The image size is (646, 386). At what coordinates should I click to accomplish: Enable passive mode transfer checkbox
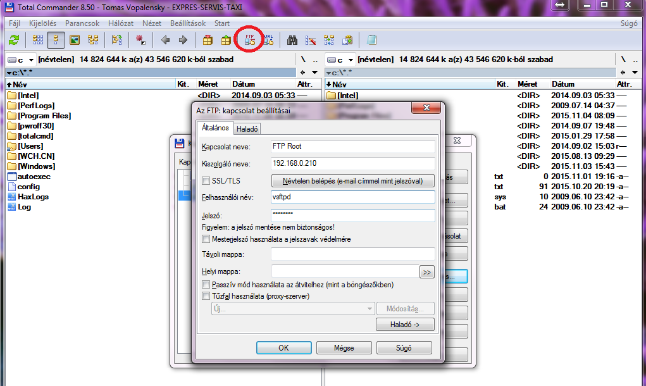click(x=206, y=285)
